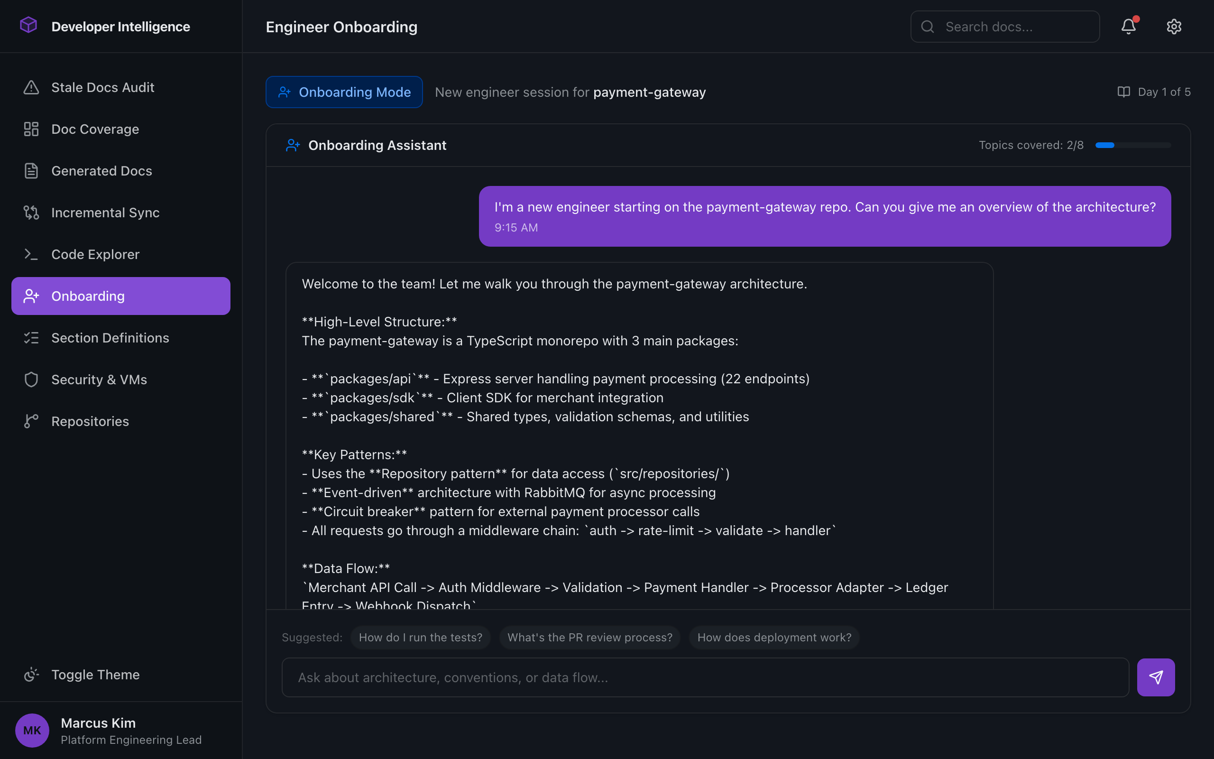Image resolution: width=1214 pixels, height=759 pixels.
Task: Click the Incremental Sync icon
Action: [32, 213]
